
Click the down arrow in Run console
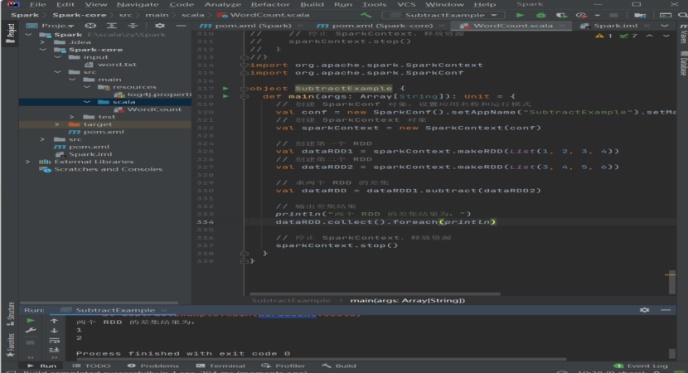coord(54,331)
